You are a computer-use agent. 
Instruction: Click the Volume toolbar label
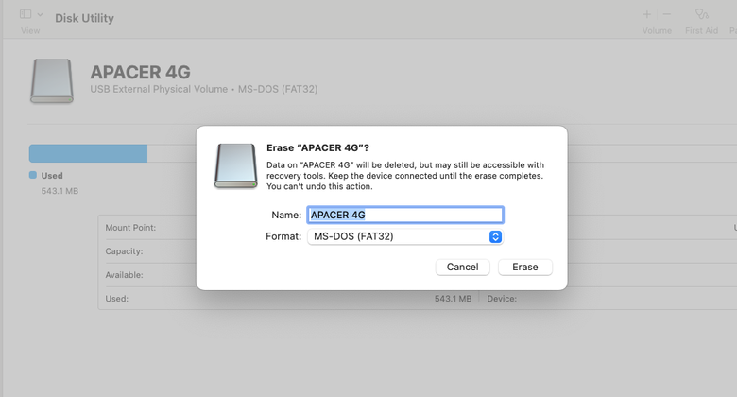tap(657, 30)
